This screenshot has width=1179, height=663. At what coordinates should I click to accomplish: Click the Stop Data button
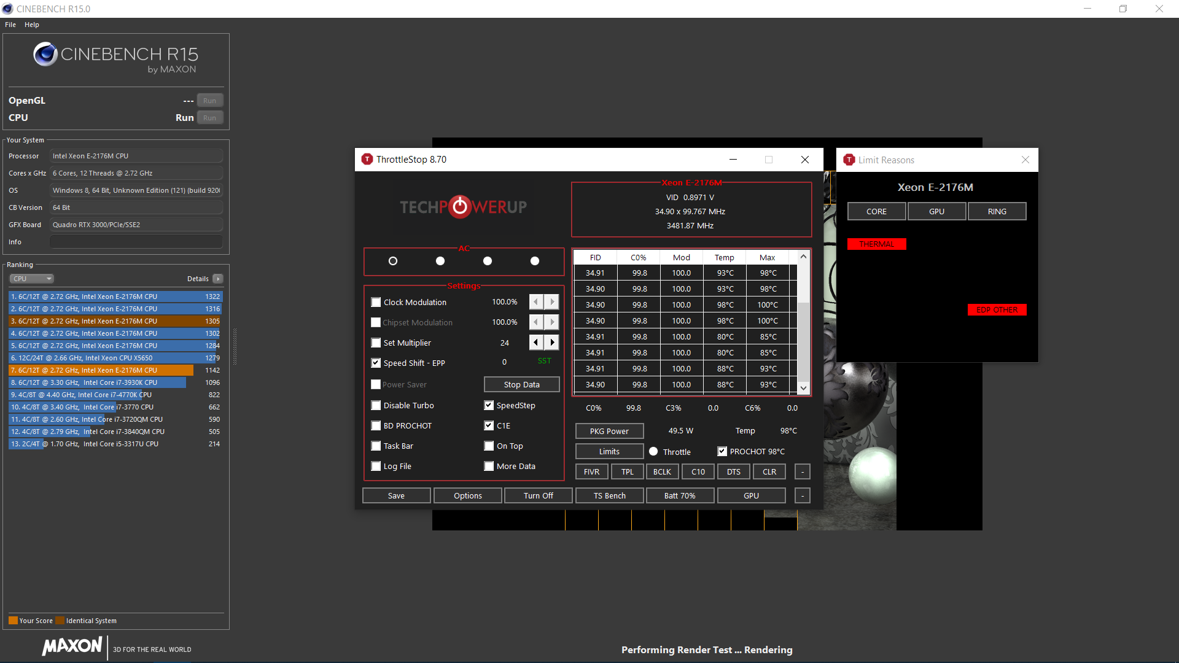[x=521, y=384]
